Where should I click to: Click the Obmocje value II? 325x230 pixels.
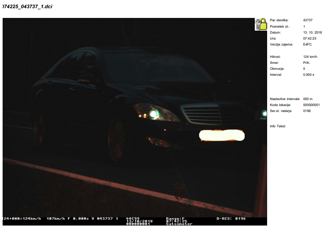[304, 69]
